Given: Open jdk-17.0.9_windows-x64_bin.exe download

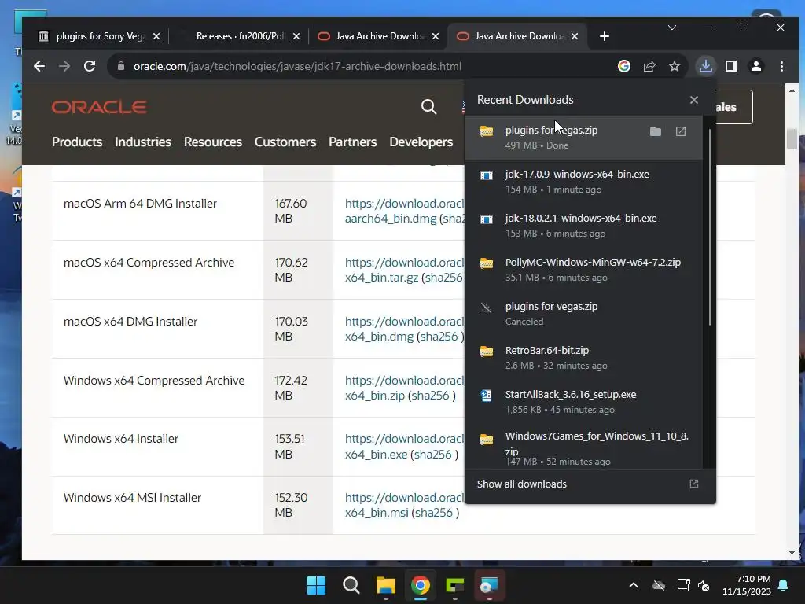Looking at the screenshot, I should click(x=583, y=182).
